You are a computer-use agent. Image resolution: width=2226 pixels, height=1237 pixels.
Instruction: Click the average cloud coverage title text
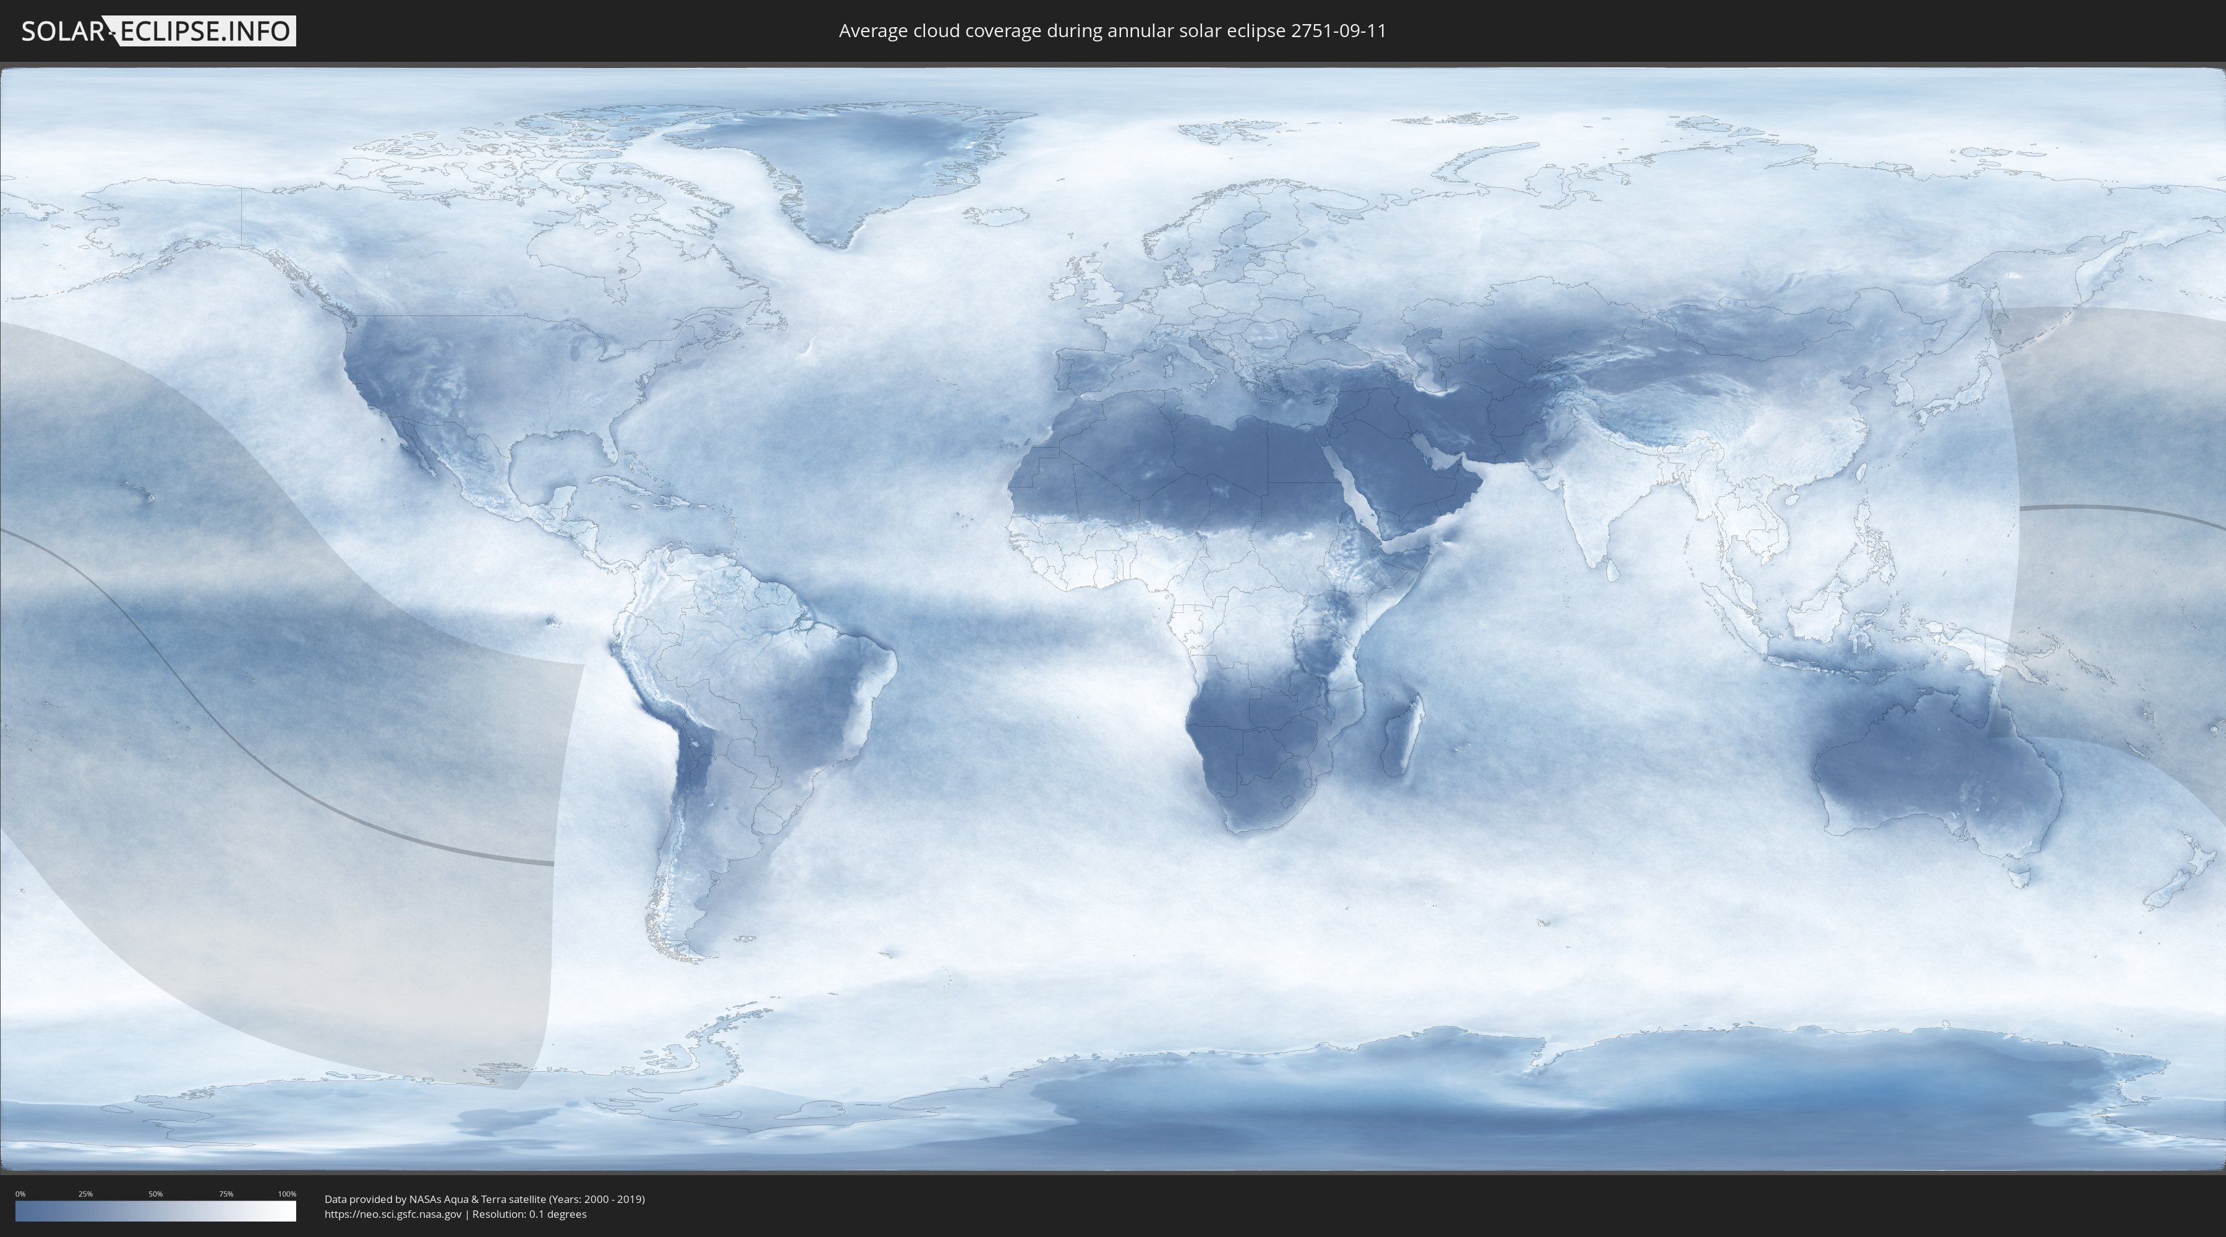1112,31
